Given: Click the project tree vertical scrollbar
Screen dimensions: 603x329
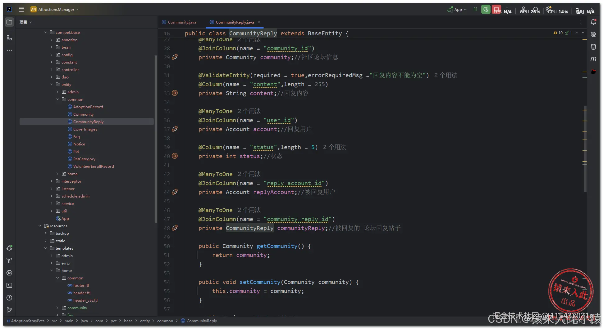Looking at the screenshot, I should (x=156, y=139).
